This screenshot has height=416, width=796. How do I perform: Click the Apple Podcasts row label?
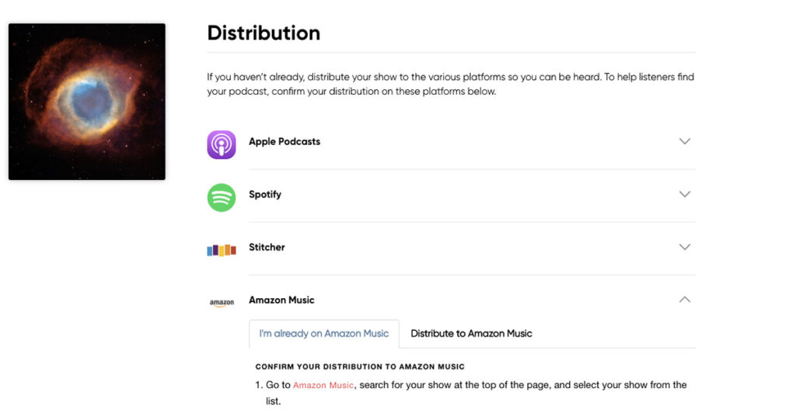pos(285,141)
